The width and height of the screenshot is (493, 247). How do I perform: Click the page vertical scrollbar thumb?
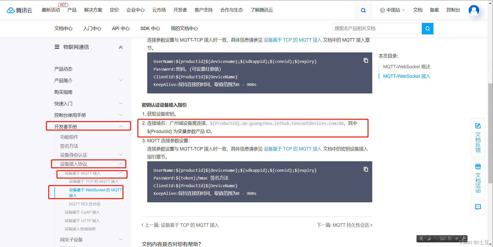tap(490, 133)
